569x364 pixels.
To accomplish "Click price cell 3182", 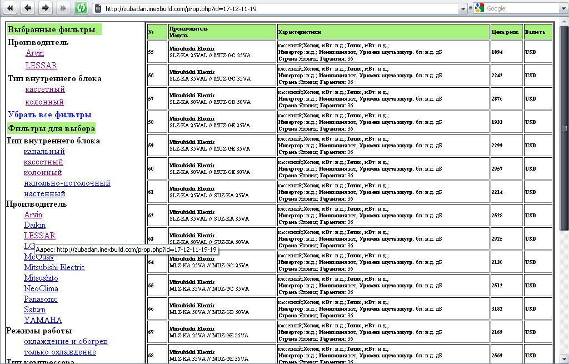I will (x=507, y=309).
